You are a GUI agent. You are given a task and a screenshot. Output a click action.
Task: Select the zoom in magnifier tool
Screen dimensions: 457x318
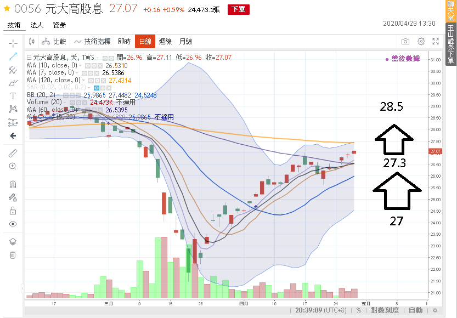pyautogui.click(x=13, y=166)
